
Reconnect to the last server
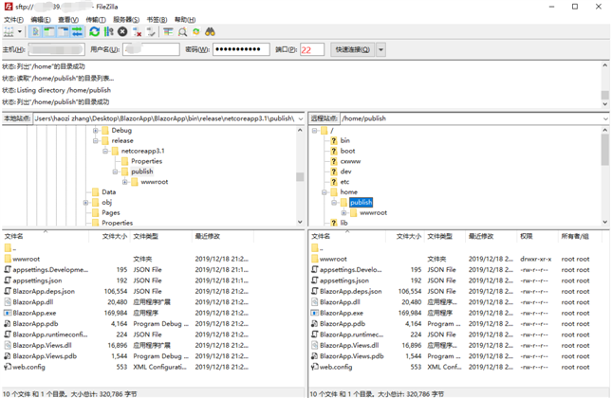tap(151, 32)
